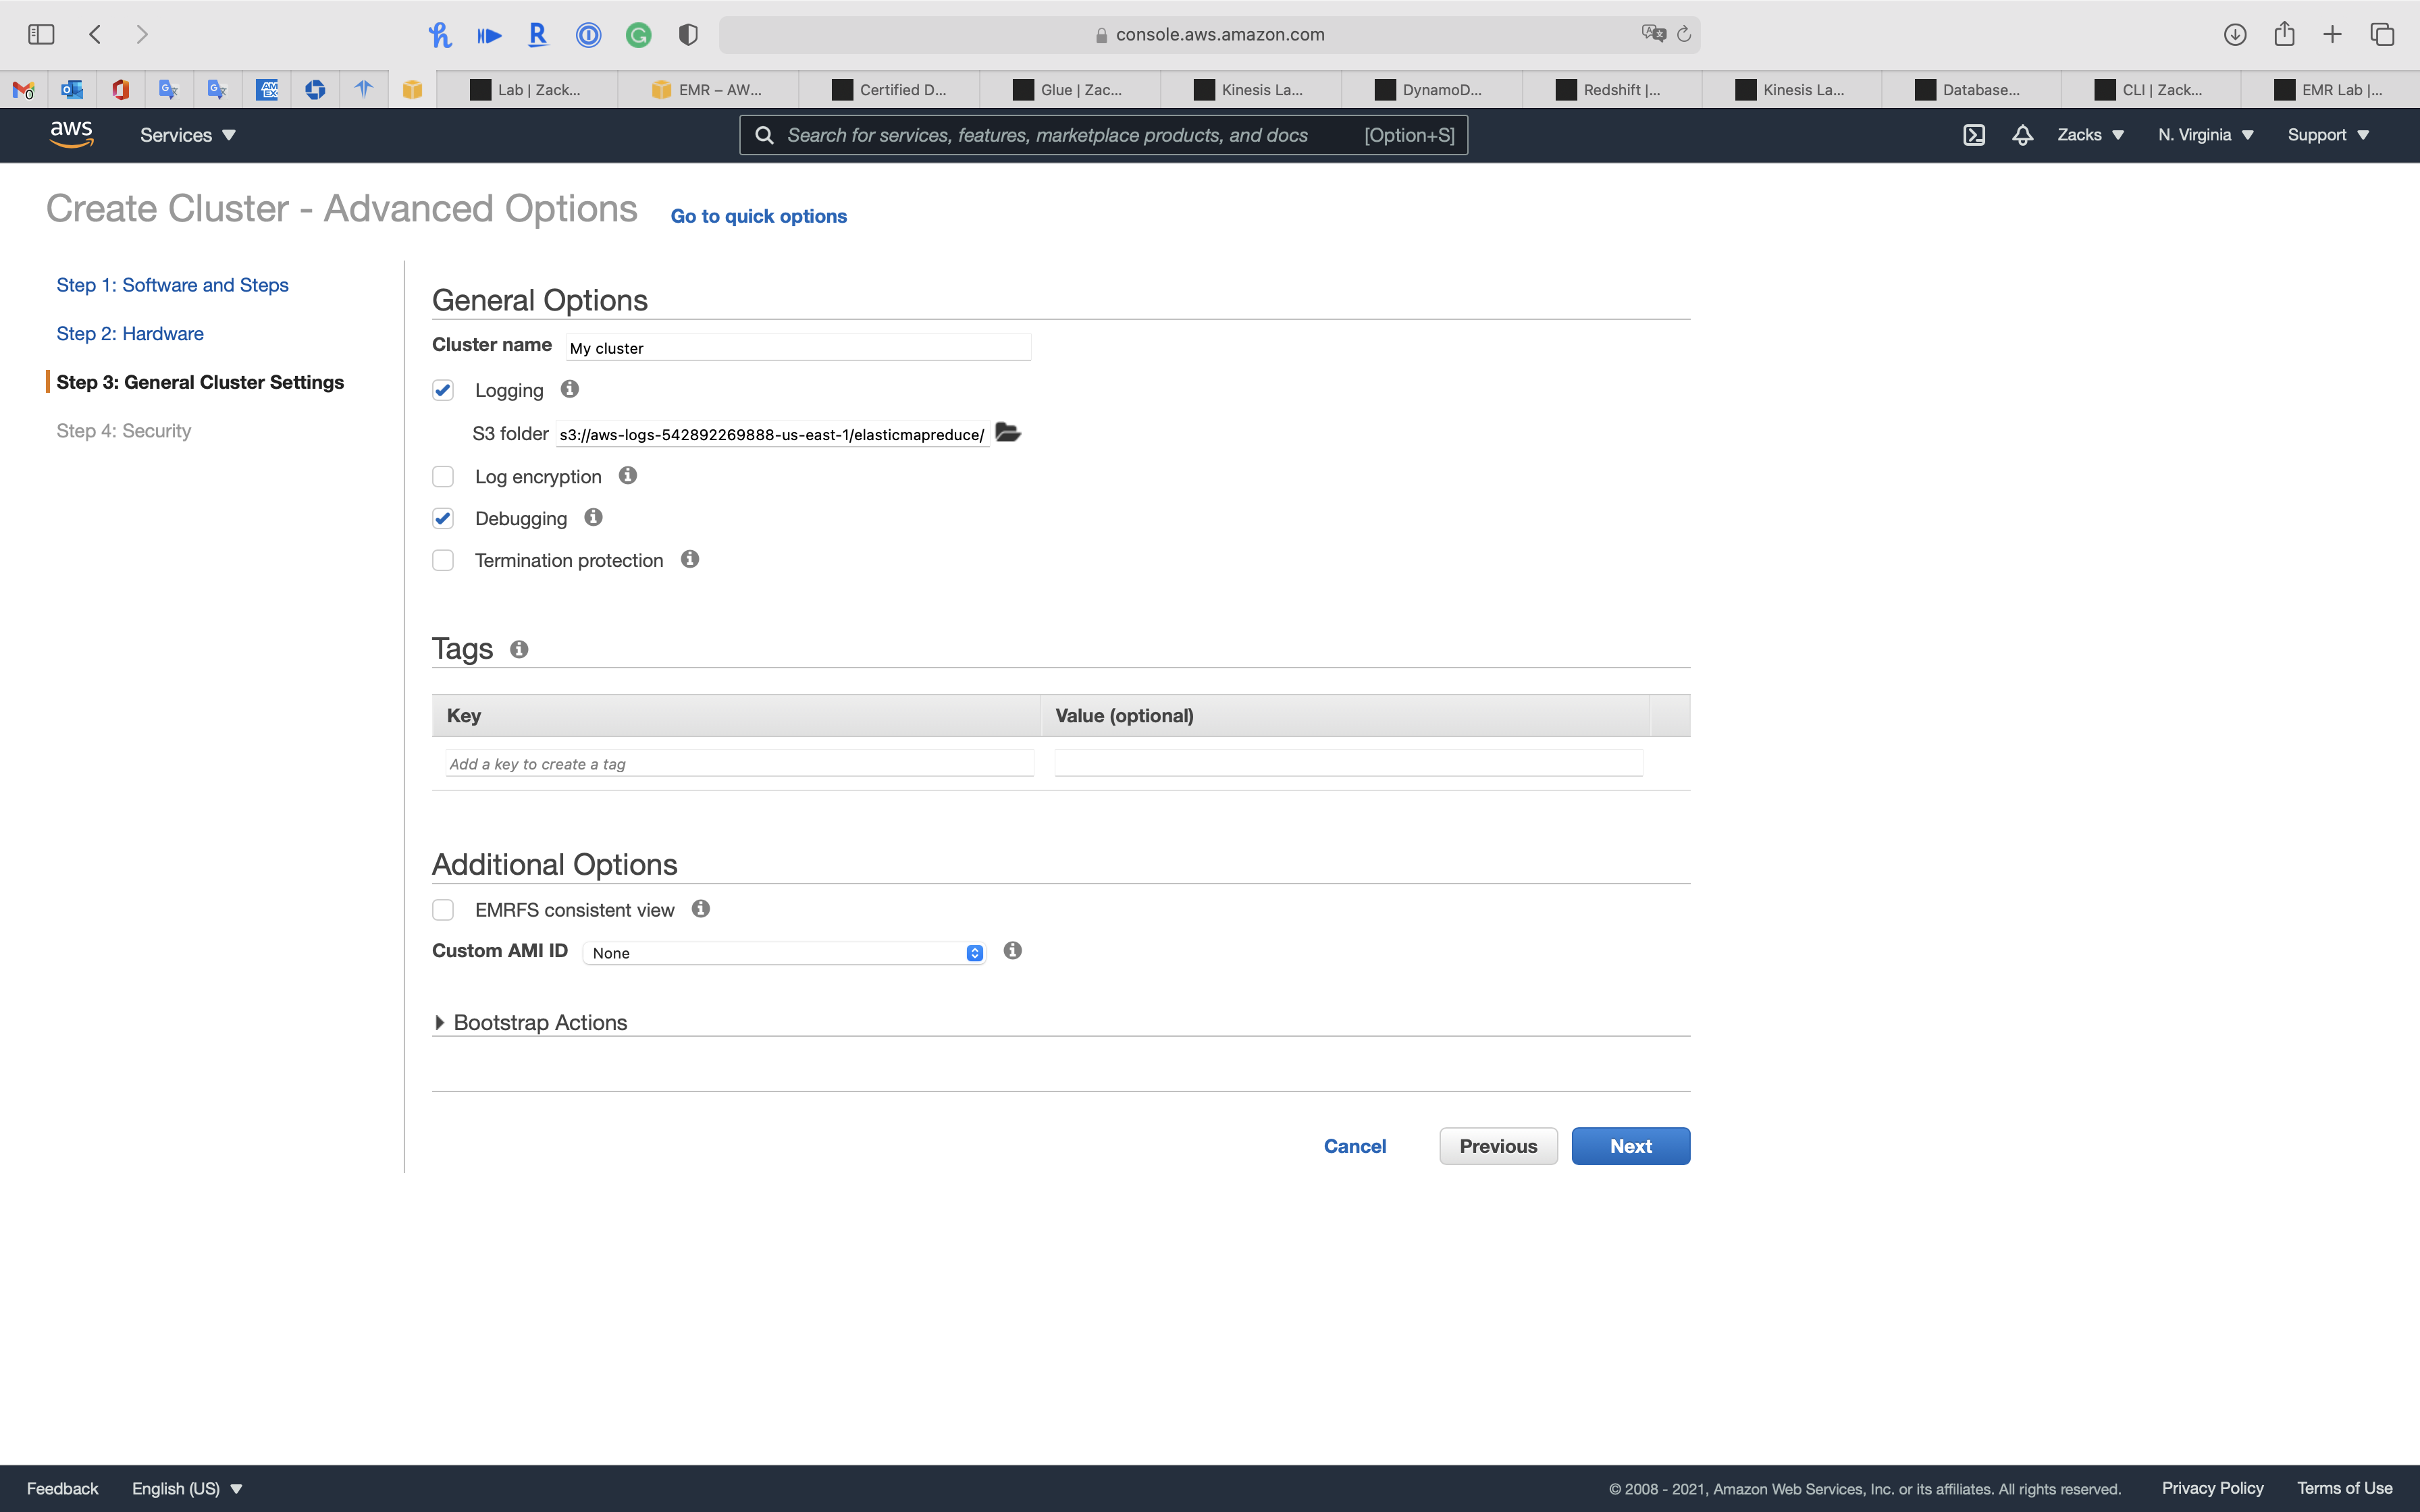The width and height of the screenshot is (2420, 1512).
Task: Open the AWS CloudShell icon
Action: [x=1973, y=135]
